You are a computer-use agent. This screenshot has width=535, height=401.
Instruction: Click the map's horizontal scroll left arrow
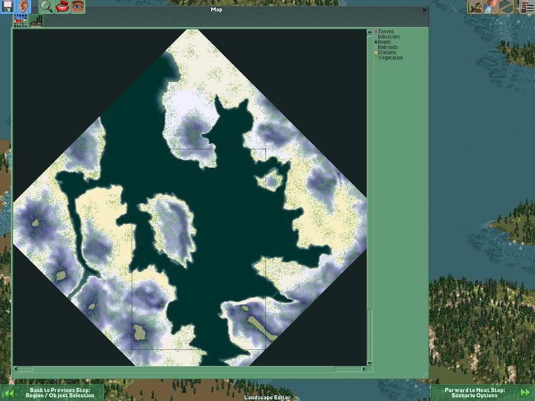[15, 369]
